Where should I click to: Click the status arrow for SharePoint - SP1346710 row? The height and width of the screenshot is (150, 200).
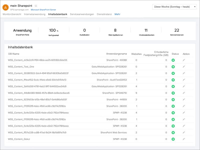click(173, 93)
